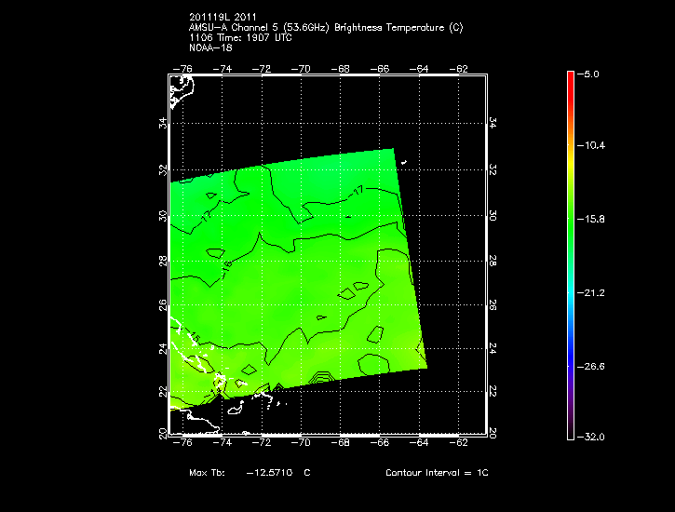Image resolution: width=675 pixels, height=512 pixels.
Task: Click the AMSU-A Channel 5 title text
Action: coord(325,28)
